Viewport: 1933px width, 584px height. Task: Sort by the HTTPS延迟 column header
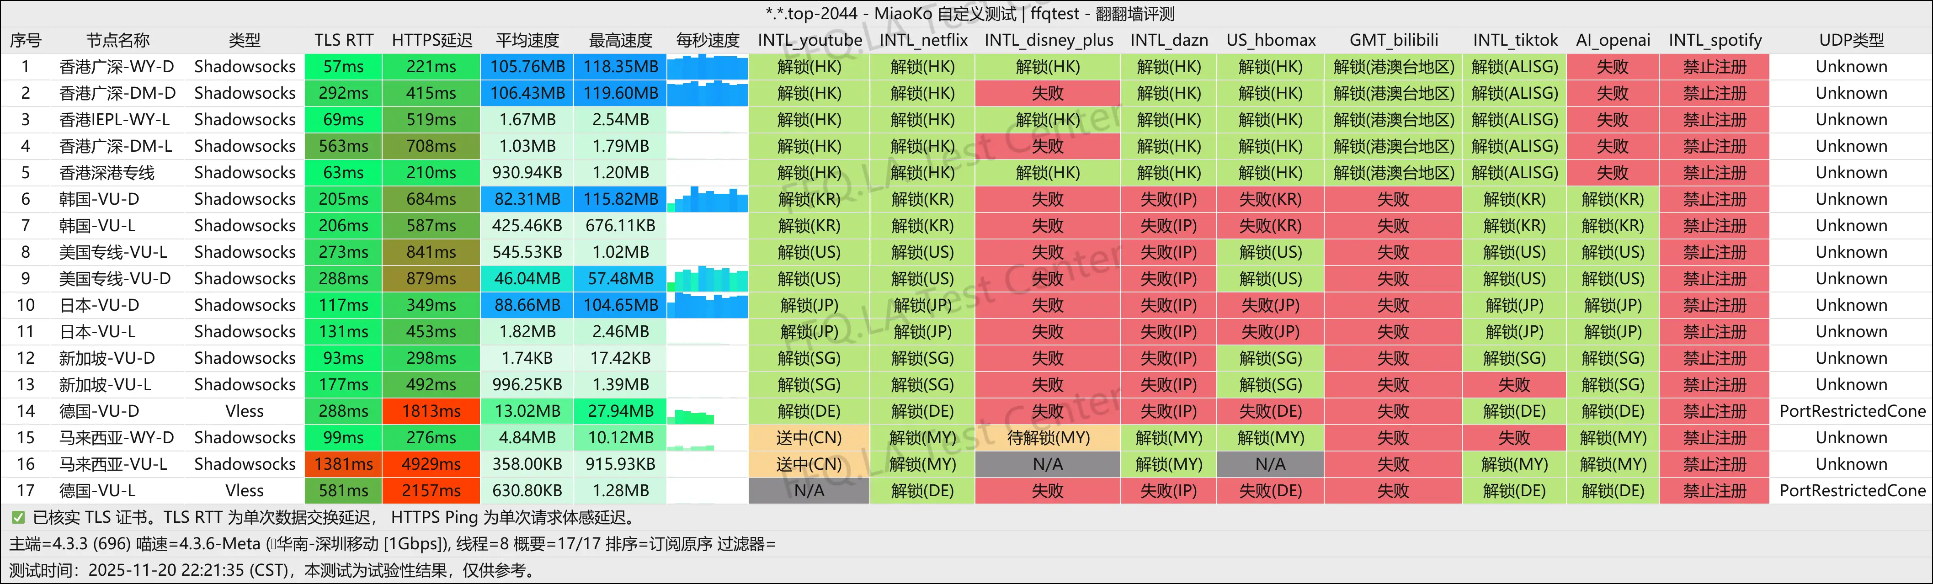coord(431,40)
